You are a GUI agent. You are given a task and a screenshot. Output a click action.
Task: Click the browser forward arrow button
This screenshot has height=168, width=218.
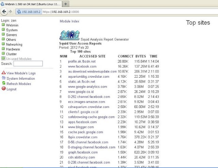click(x=11, y=12)
